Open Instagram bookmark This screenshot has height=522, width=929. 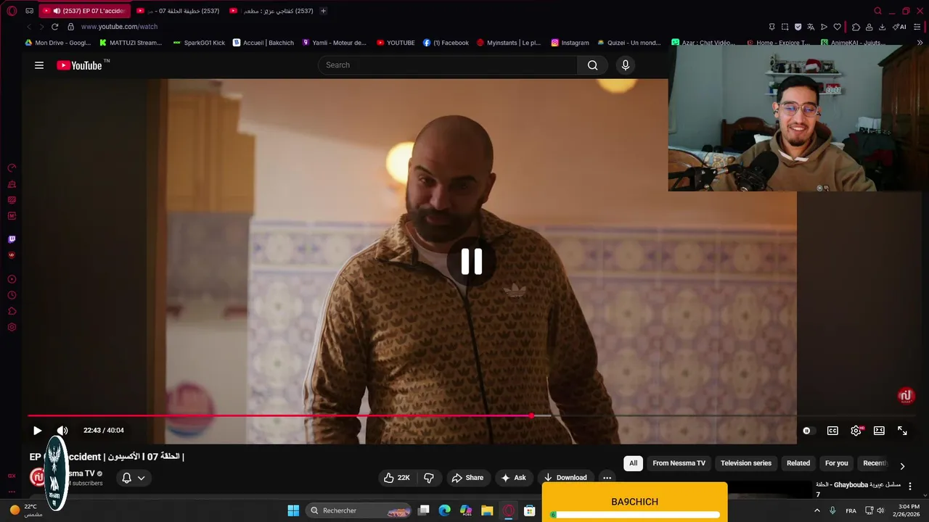pos(570,43)
